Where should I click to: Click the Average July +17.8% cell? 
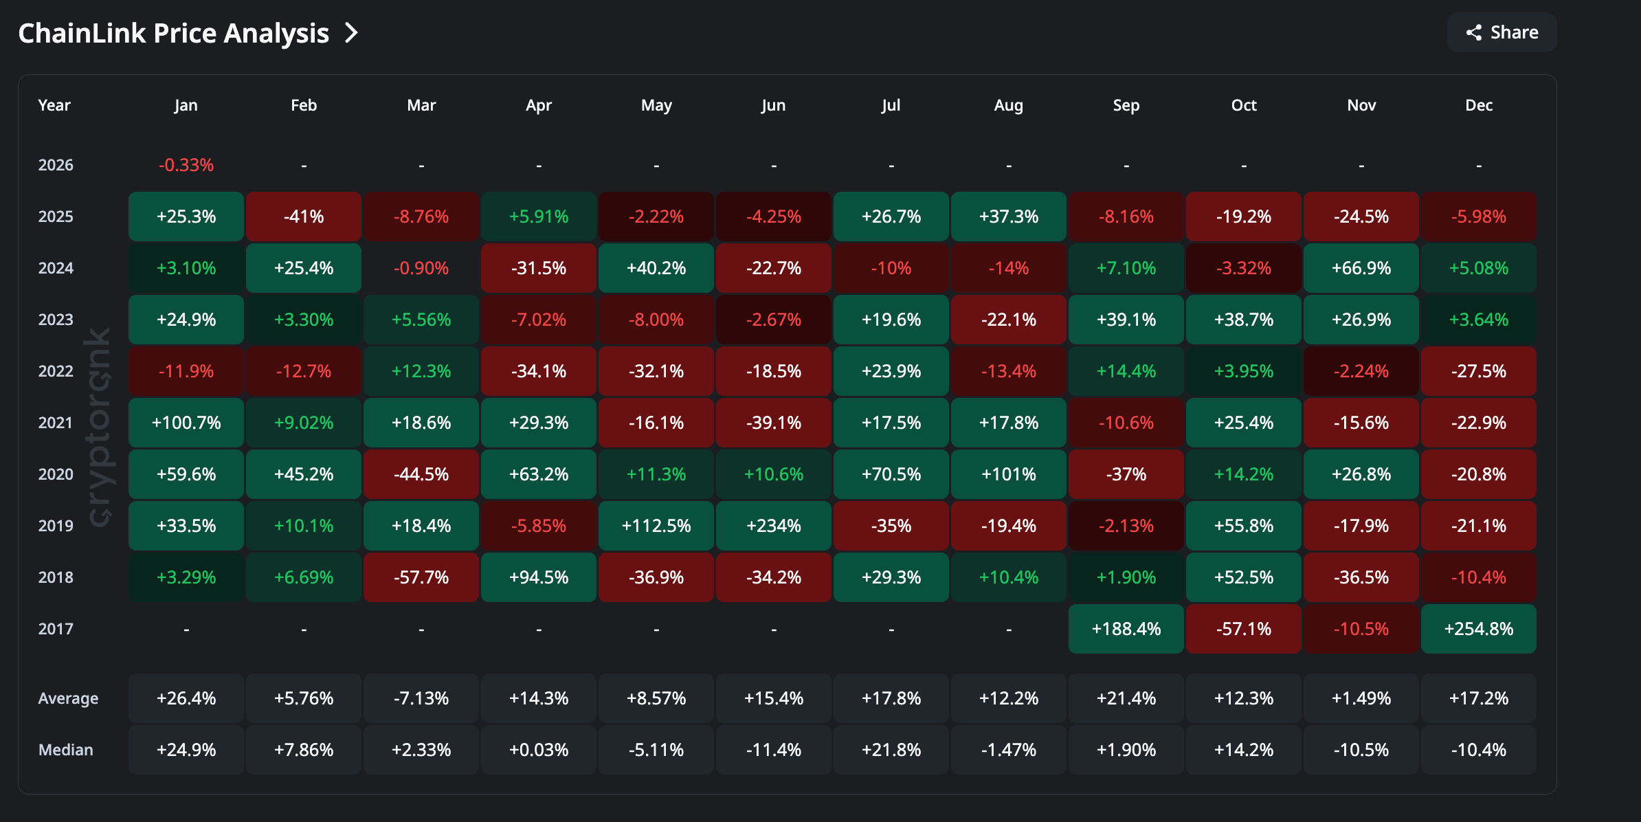[x=891, y=698]
